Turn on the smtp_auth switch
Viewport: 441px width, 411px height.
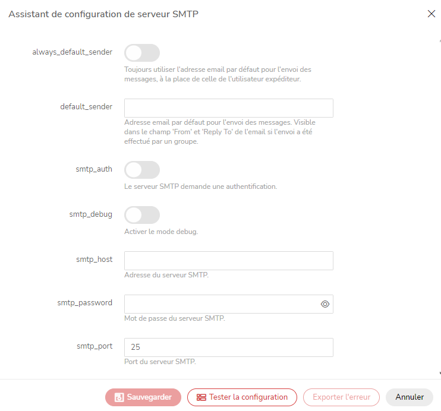pyautogui.click(x=142, y=170)
